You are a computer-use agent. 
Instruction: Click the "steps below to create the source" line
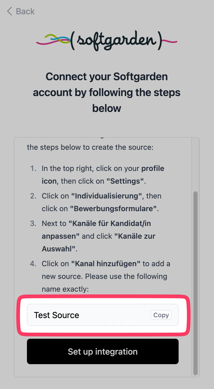[x=90, y=147]
